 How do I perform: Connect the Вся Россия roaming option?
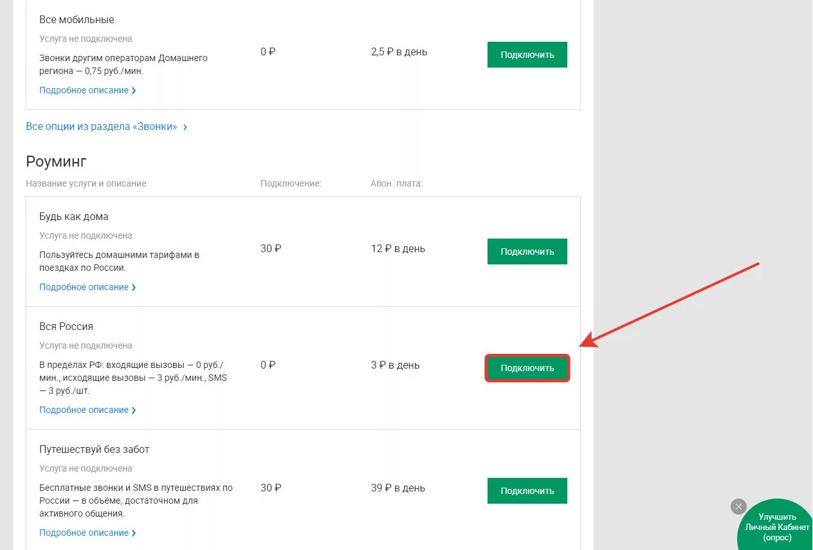(527, 368)
